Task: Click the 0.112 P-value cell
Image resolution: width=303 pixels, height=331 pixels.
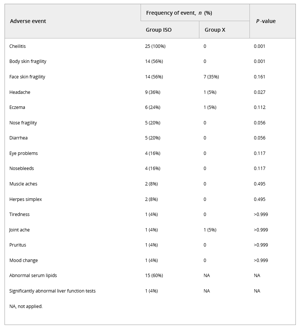Action: pos(260,107)
